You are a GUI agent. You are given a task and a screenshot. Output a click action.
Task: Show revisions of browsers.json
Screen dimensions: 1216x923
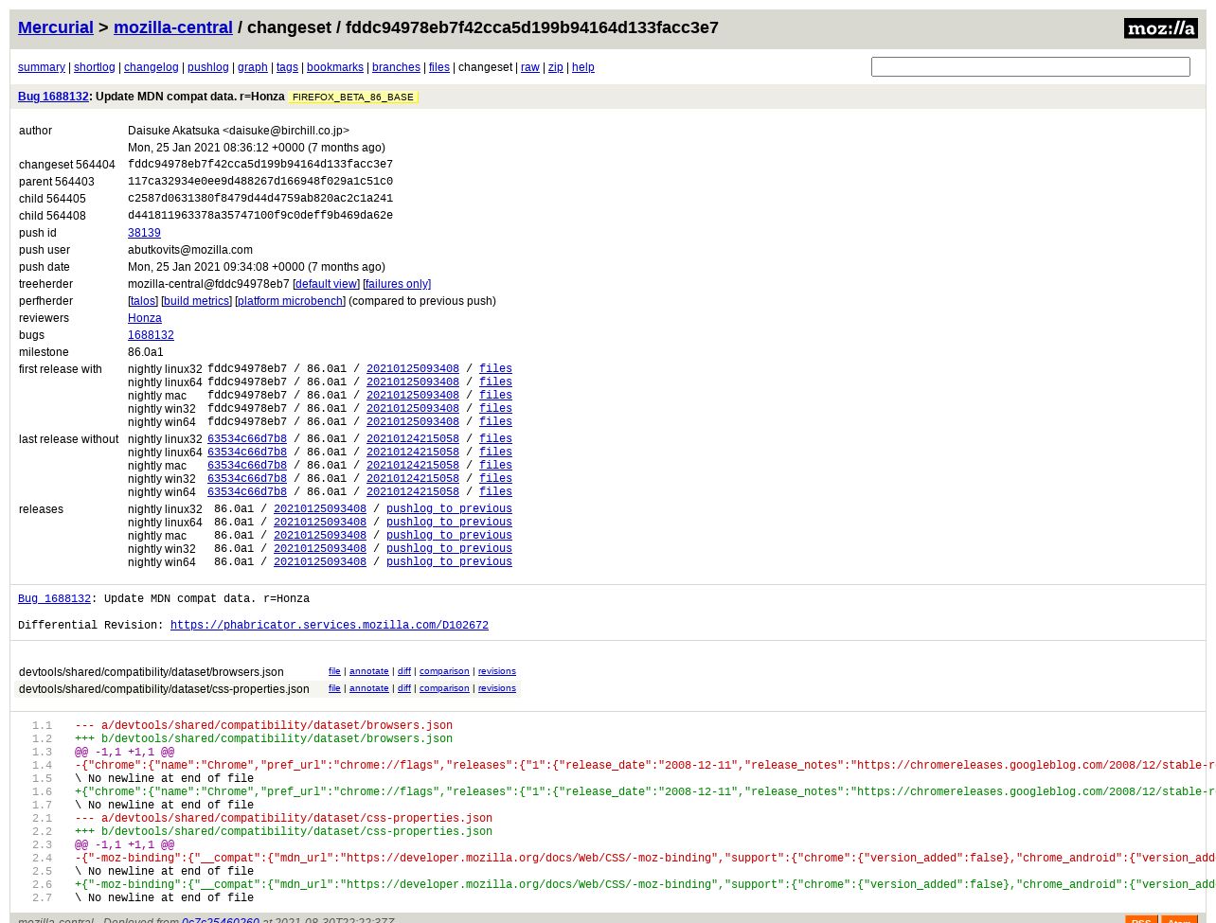(497, 671)
